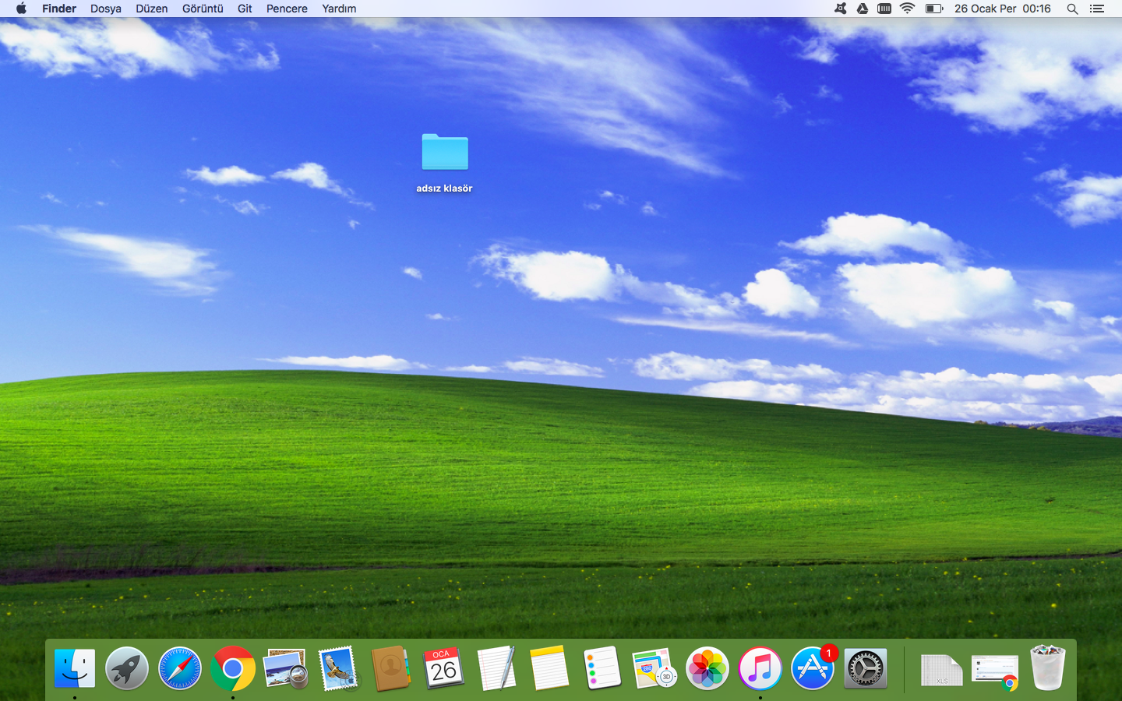Open the Contacts address book

391,669
